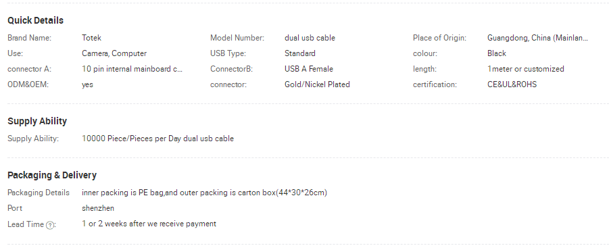Image resolution: width=609 pixels, height=250 pixels.
Task: Click the Quick Details heading
Action: (x=35, y=20)
